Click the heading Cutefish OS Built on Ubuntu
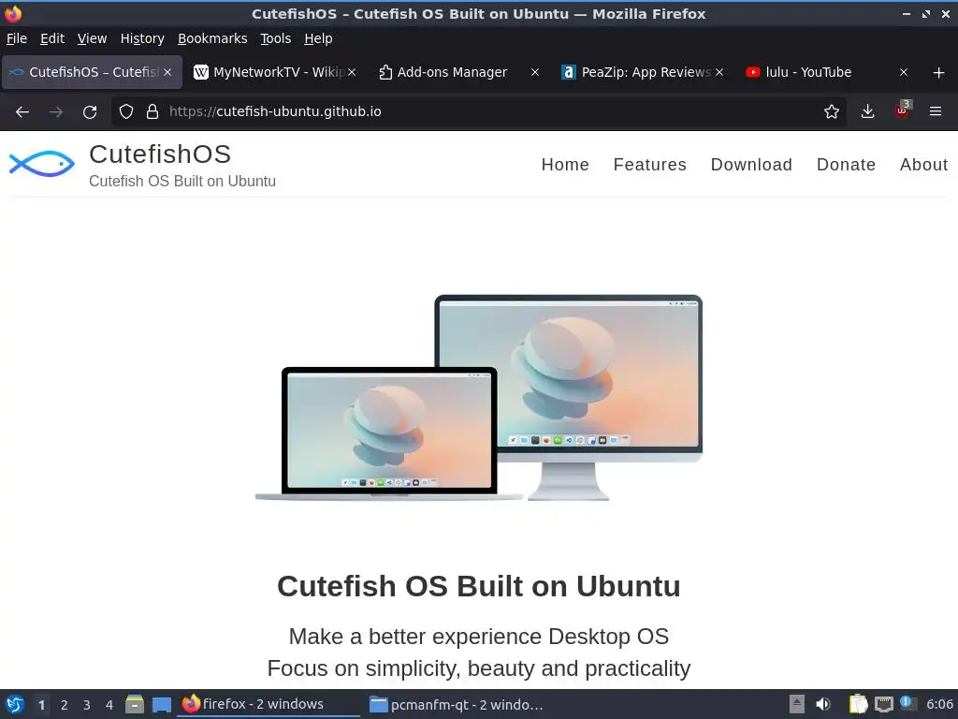958x719 pixels. (478, 586)
